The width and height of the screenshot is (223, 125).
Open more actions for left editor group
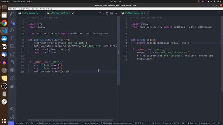pyautogui.click(x=116, y=13)
